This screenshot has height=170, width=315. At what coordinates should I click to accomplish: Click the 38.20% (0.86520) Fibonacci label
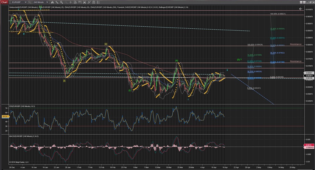coord(254,71)
